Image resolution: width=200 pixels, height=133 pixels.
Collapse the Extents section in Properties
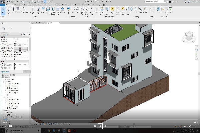[28, 61]
